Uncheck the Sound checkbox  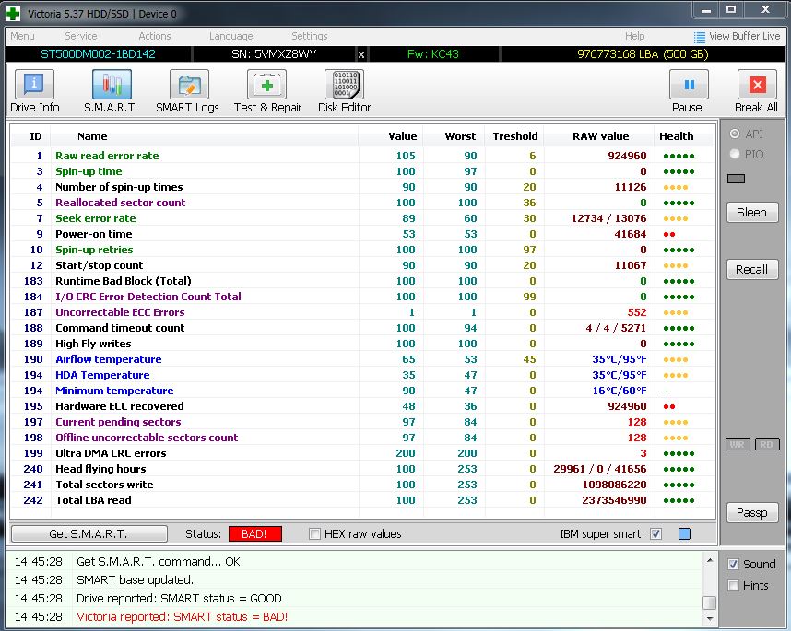[734, 565]
